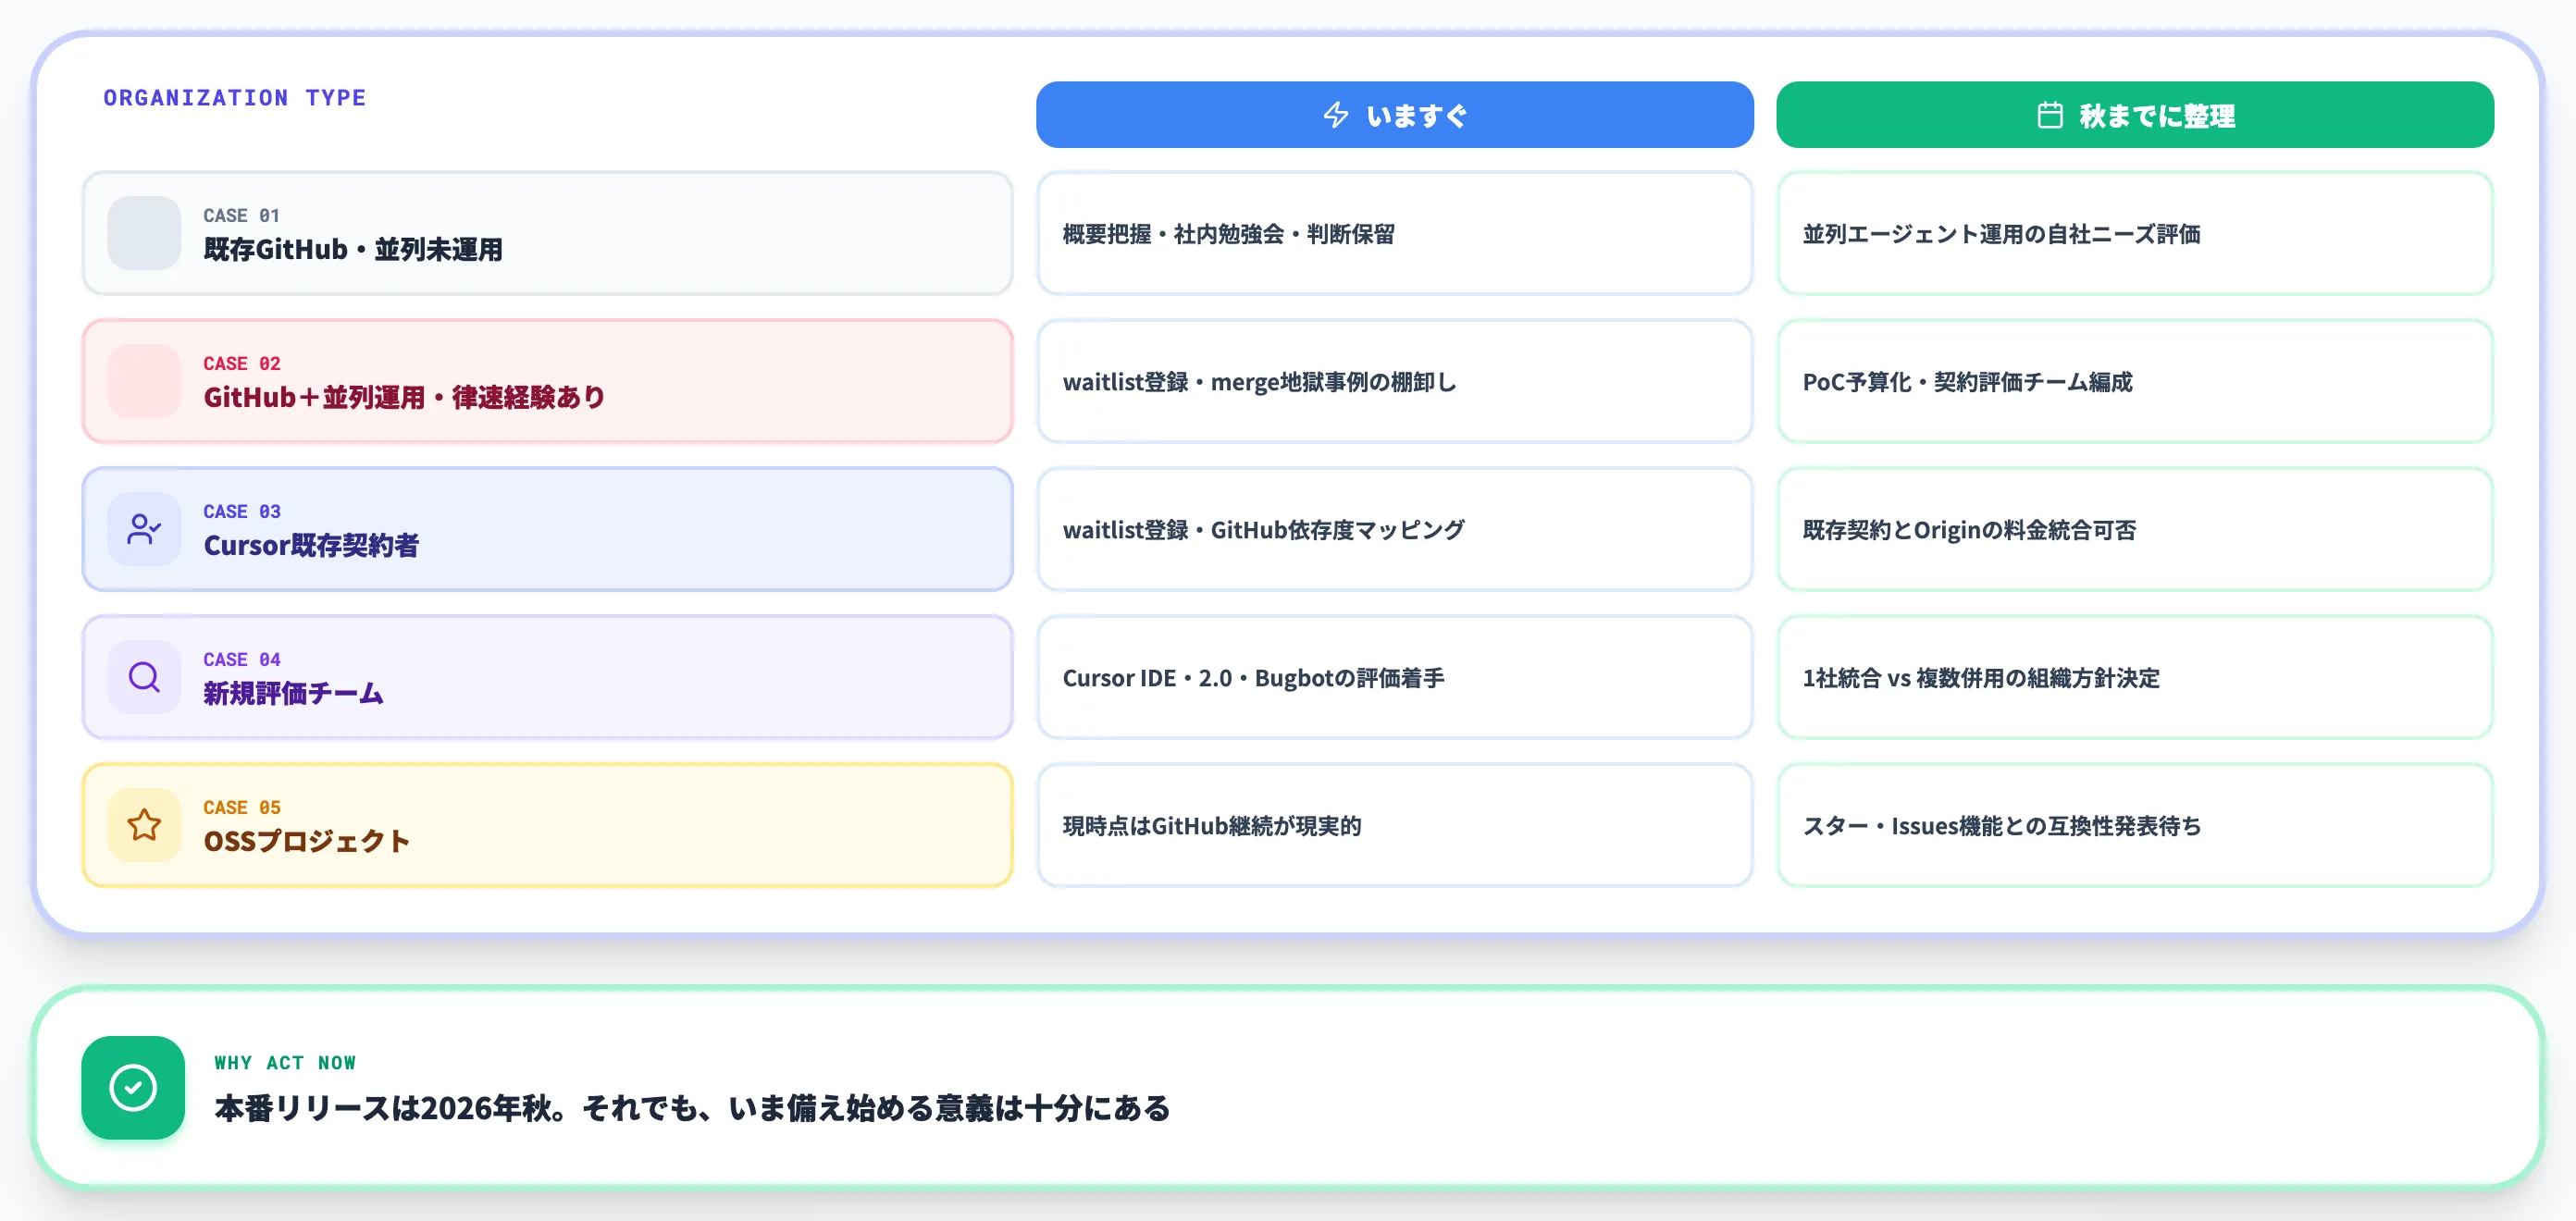Click the CASE 05 label
Screen dimensions: 2576x1221
[242, 807]
